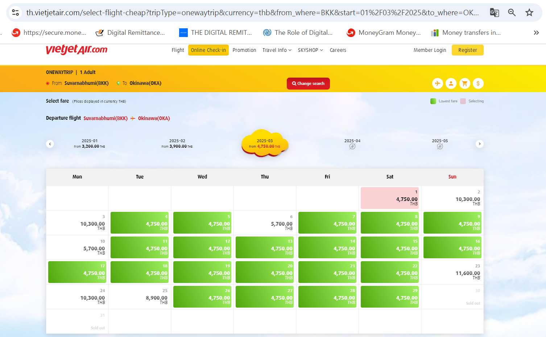Choose March 4 lowest fare

tap(140, 223)
